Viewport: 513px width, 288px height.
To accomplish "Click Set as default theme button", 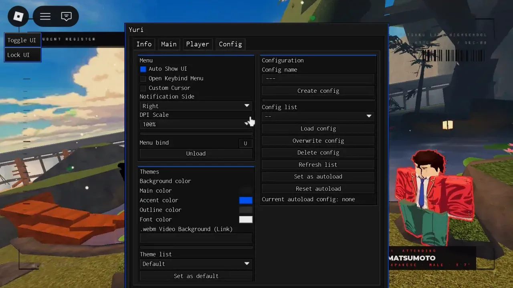I will pos(196,276).
